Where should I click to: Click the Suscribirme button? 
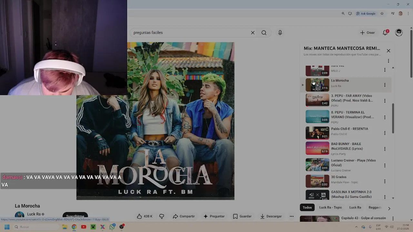(75, 216)
